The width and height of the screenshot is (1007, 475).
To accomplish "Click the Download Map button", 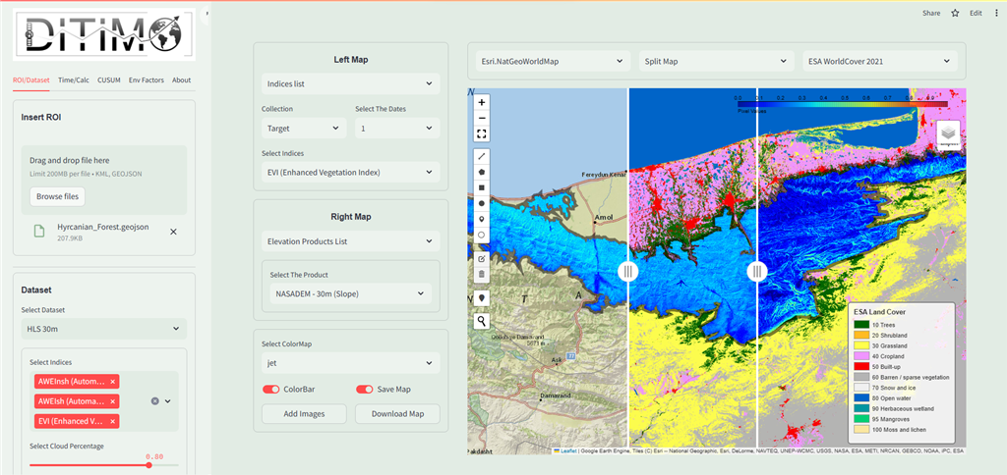I will click(396, 413).
